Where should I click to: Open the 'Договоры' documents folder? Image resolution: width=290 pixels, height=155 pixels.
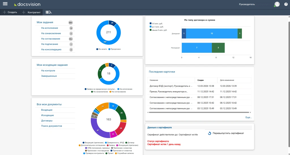click(x=47, y=121)
